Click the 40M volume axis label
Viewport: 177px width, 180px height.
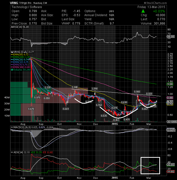point(7,98)
